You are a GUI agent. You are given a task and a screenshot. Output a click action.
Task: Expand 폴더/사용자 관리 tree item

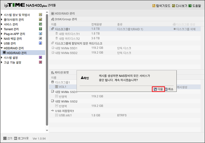[x=14, y=20]
